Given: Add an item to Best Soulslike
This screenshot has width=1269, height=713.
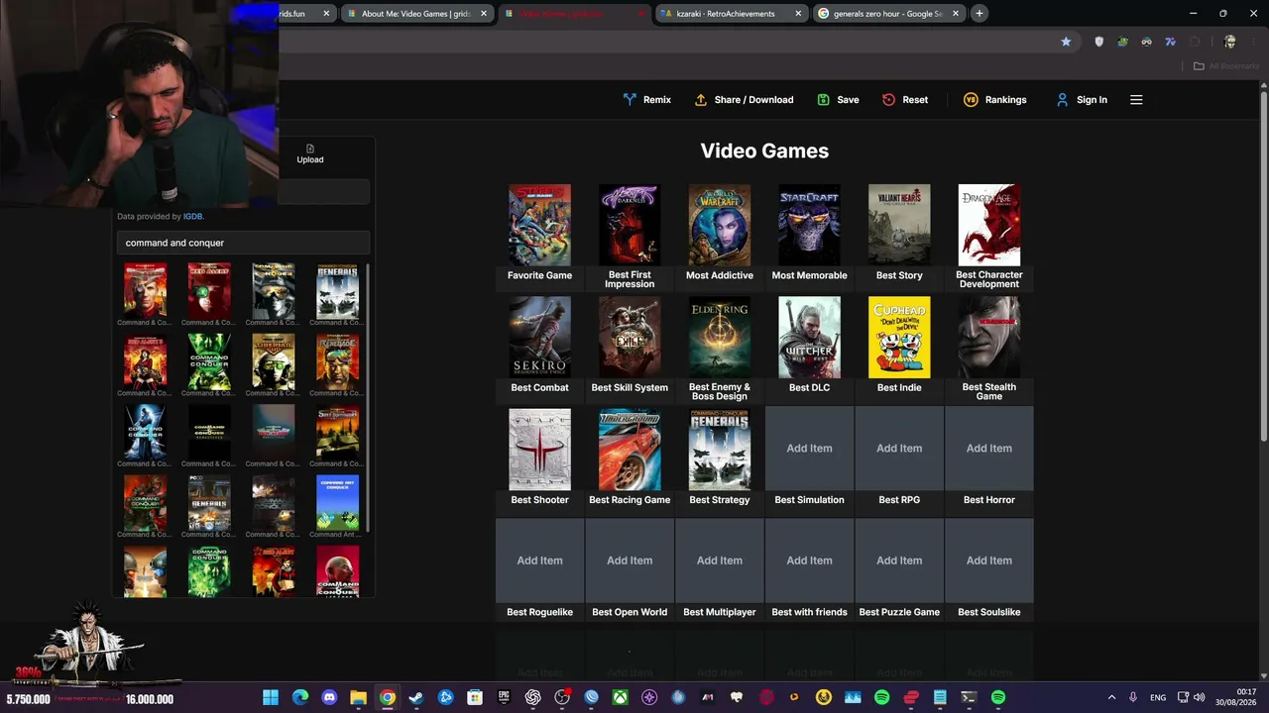Looking at the screenshot, I should pyautogui.click(x=989, y=560).
